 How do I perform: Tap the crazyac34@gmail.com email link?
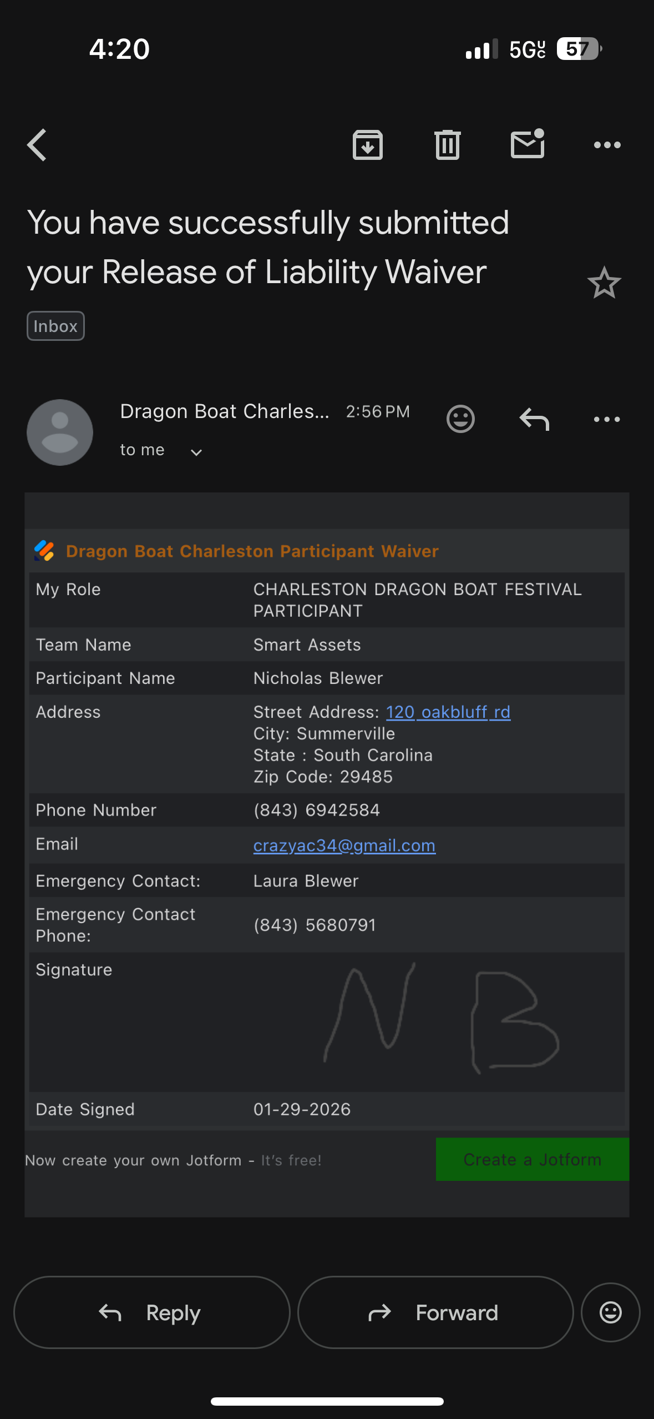pyautogui.click(x=344, y=846)
